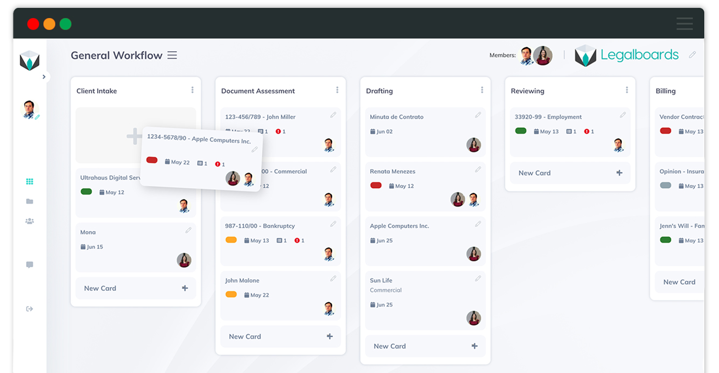Click the red label on Renata Menezes card

pos(376,185)
